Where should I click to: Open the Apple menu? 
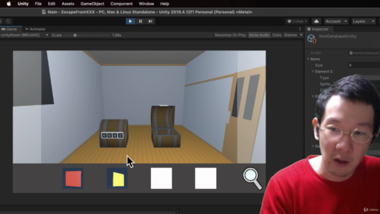pyautogui.click(x=9, y=4)
